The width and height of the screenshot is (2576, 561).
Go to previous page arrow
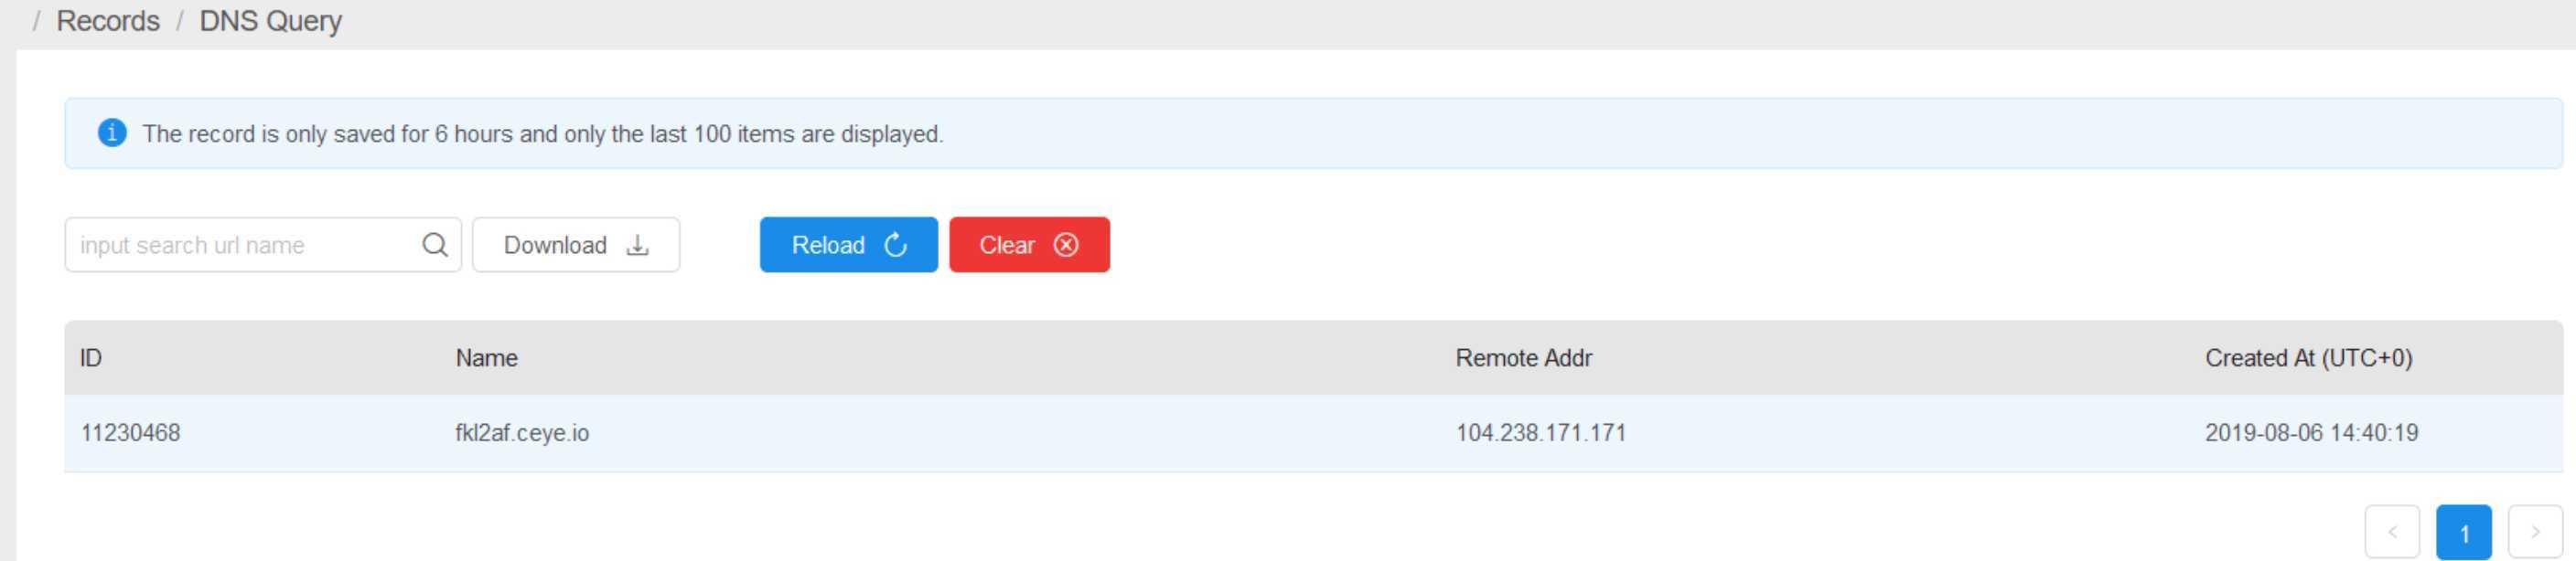coord(2392,532)
